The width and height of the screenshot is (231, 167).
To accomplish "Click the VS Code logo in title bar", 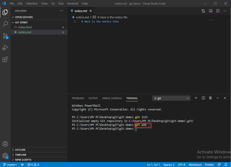I will click(x=4, y=3).
